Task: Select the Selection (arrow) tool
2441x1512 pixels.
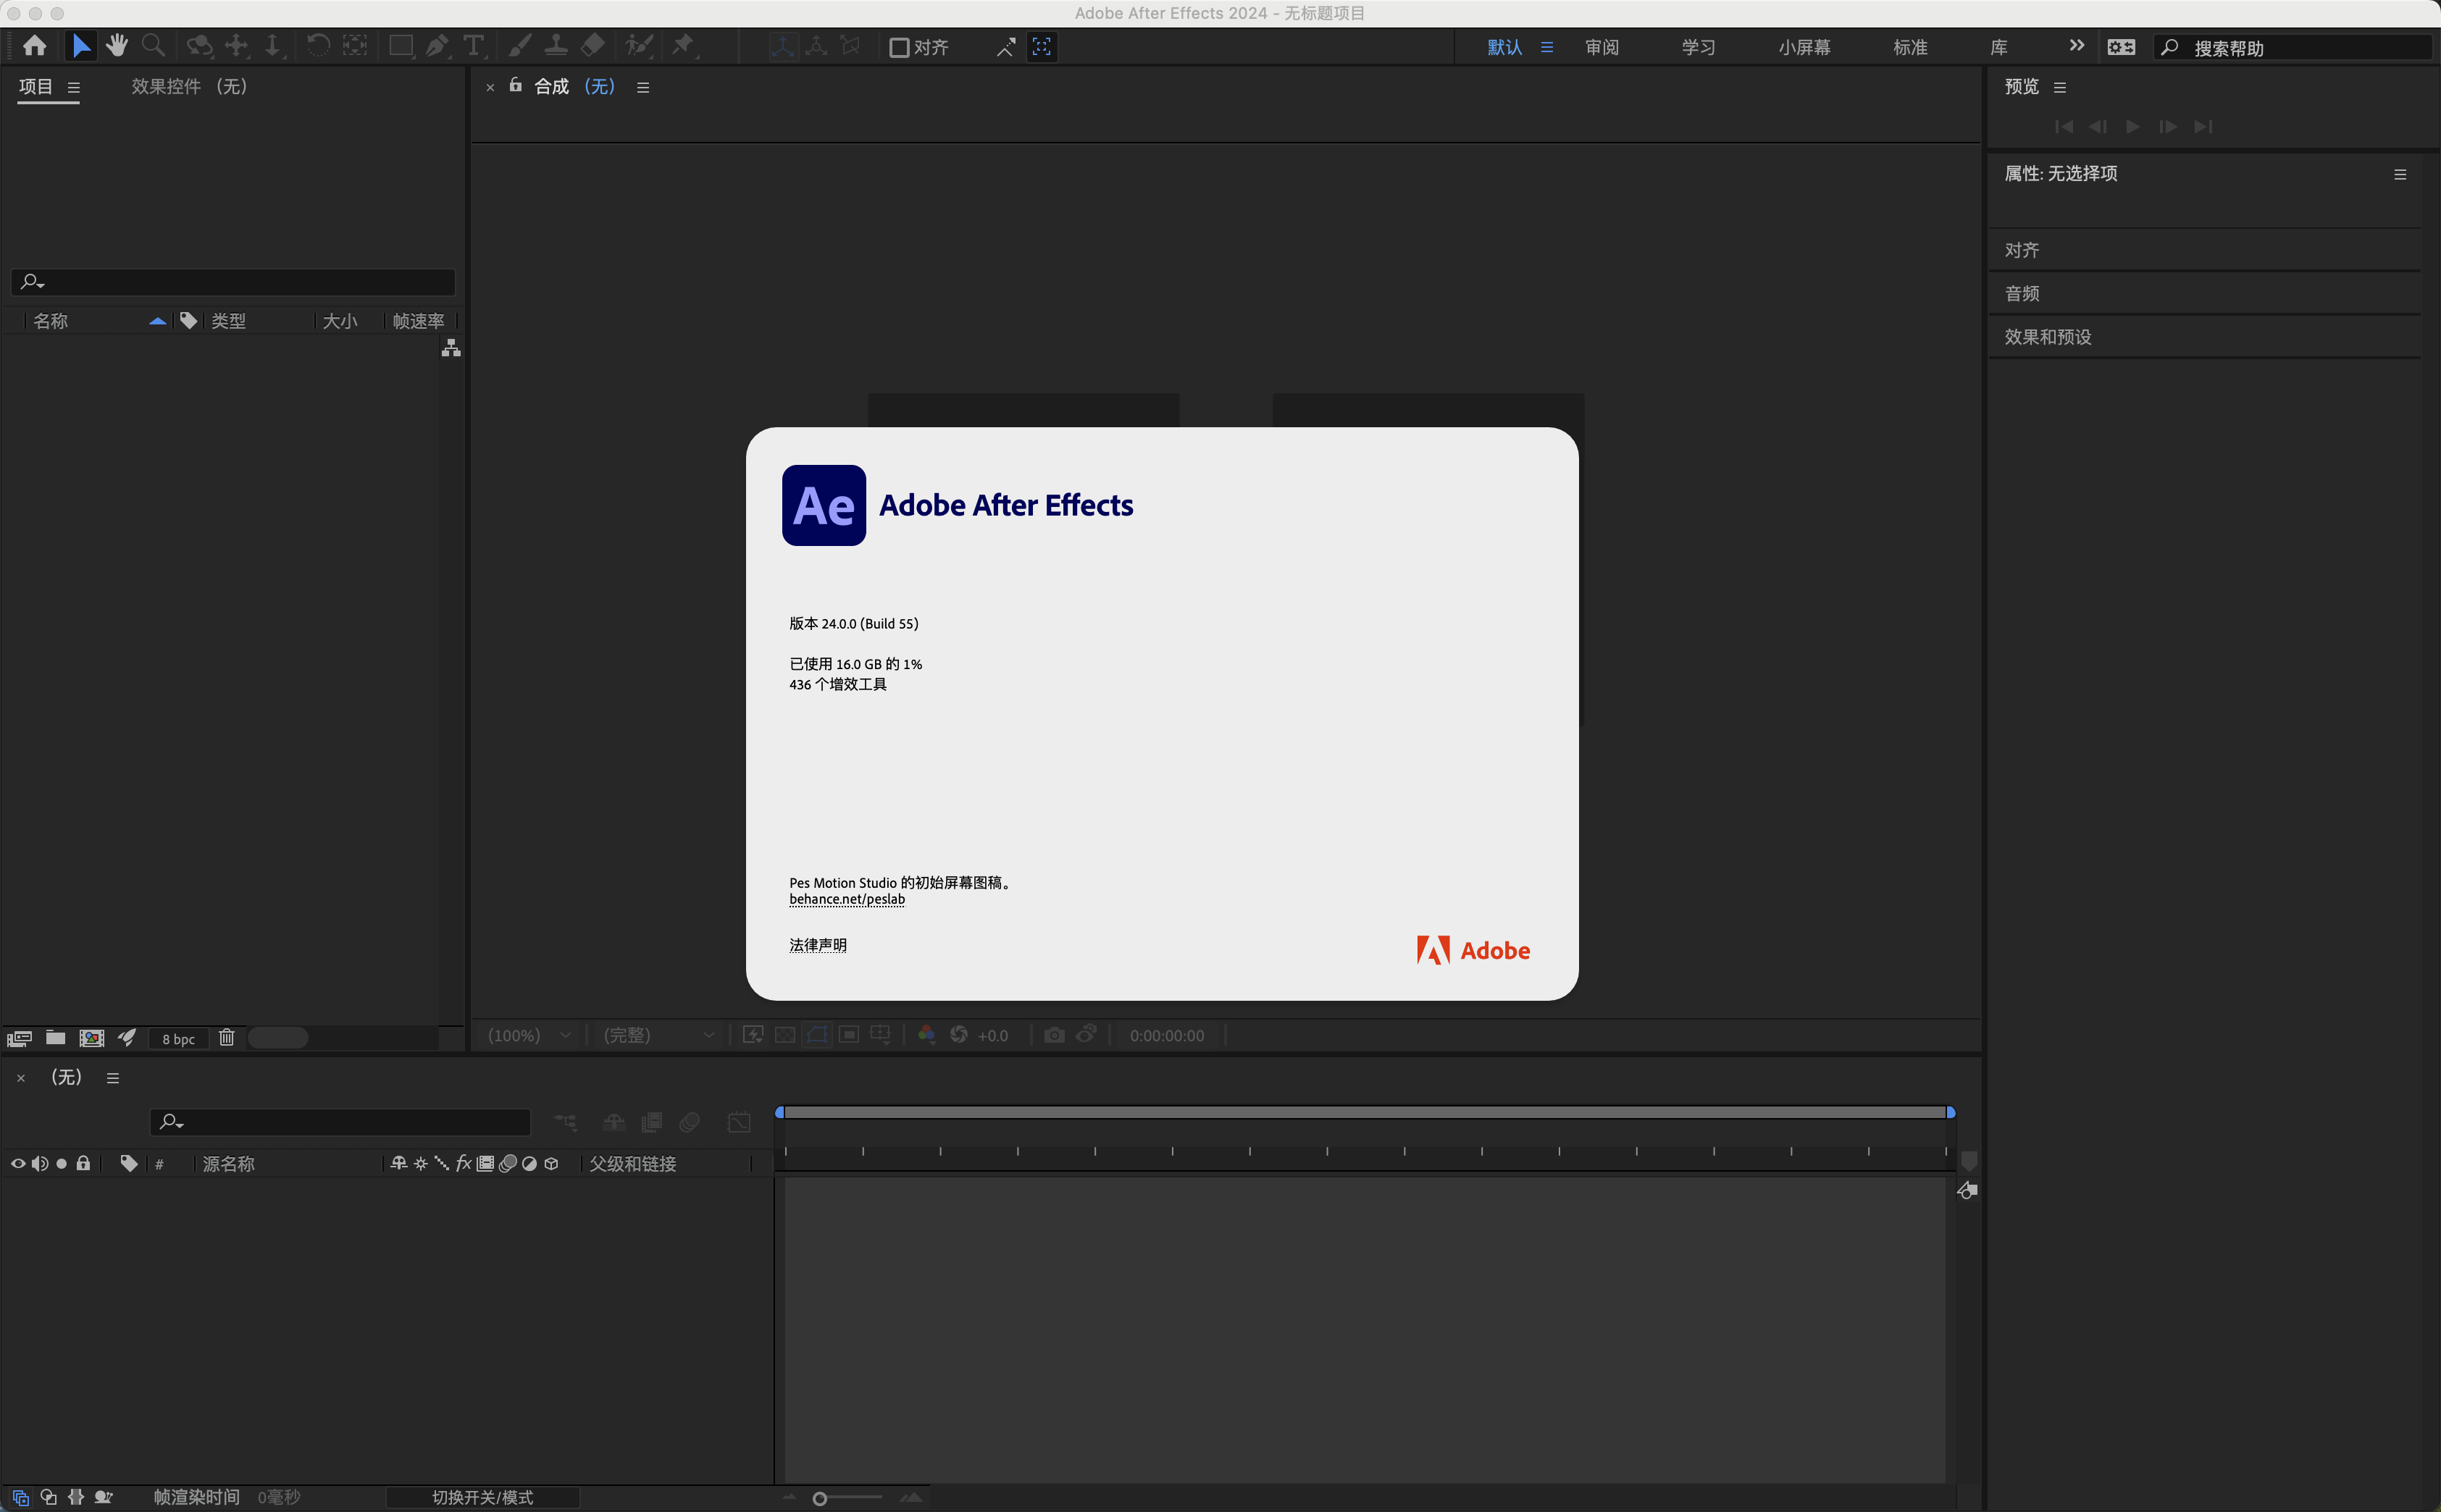Action: (81, 46)
